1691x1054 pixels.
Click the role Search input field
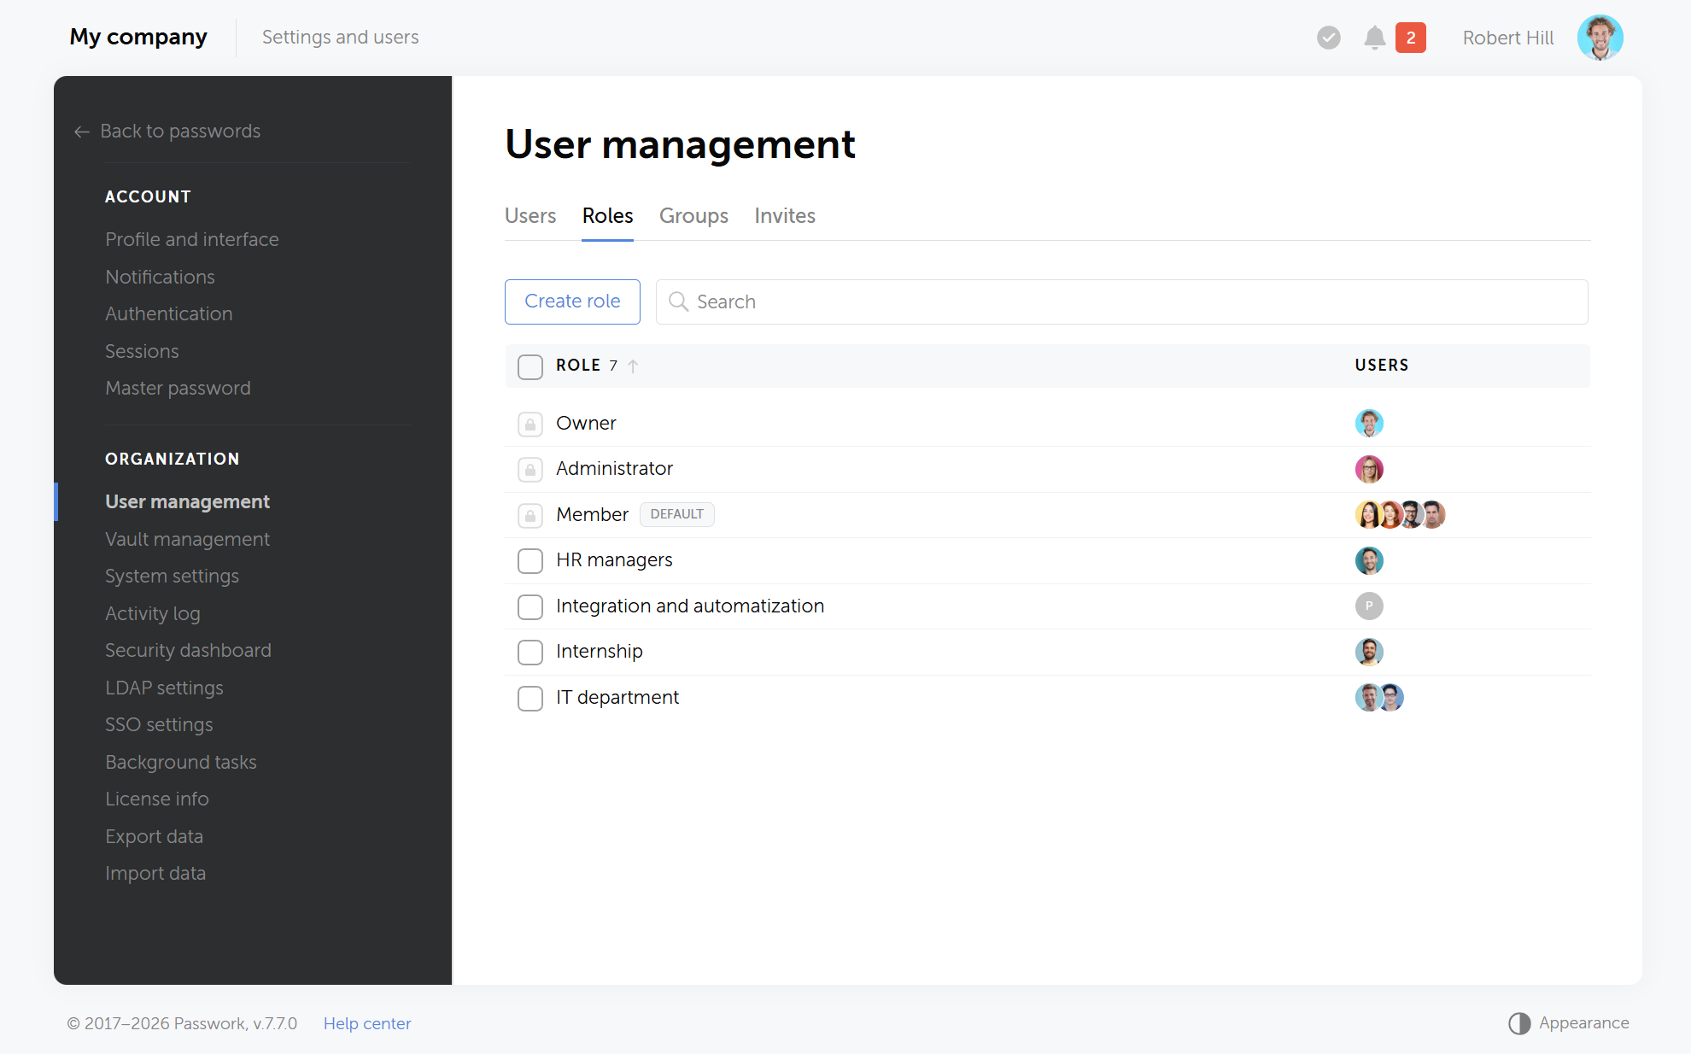pos(1121,302)
